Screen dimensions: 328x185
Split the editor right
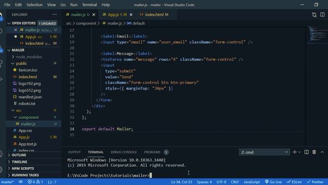pyautogui.click(x=322, y=15)
